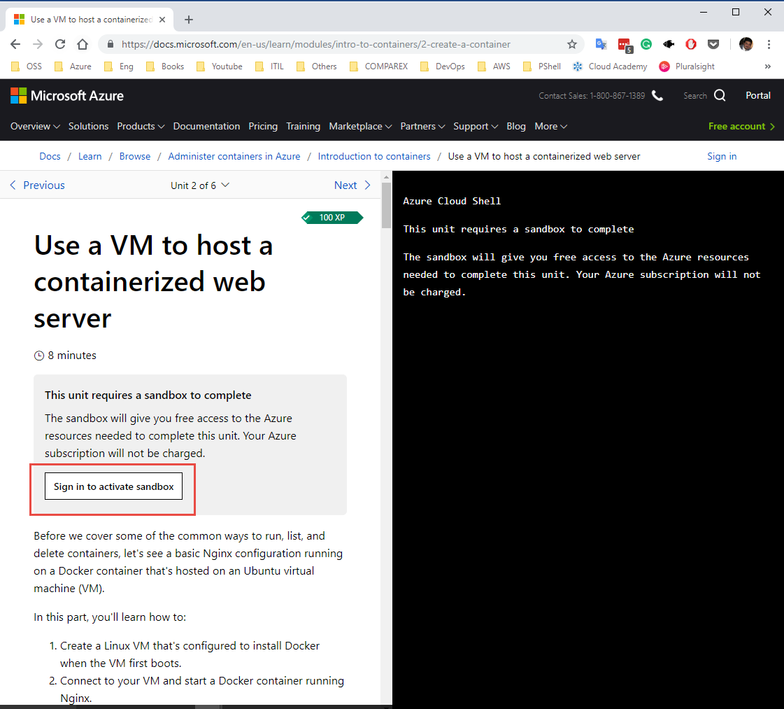The height and width of the screenshot is (709, 784).
Task: Go to the Browse breadcrumb
Action: tap(135, 156)
